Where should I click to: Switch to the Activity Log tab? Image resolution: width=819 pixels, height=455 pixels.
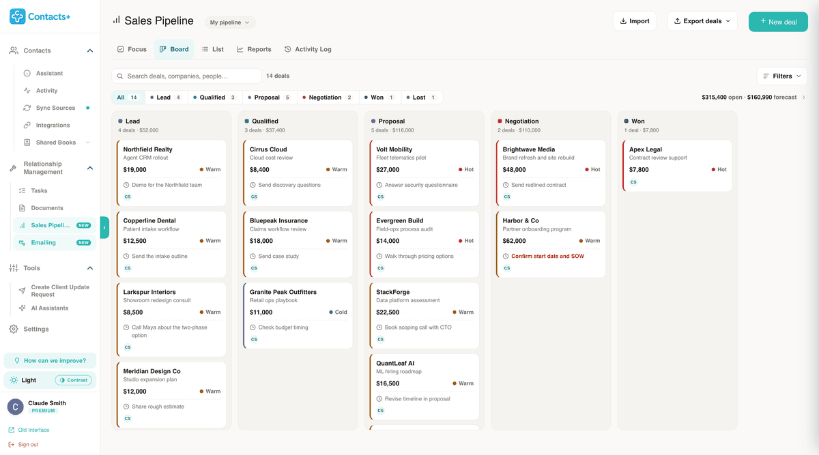(308, 49)
